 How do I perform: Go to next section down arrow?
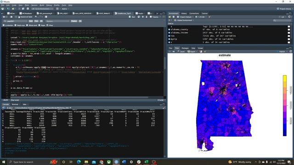[x=147, y=17]
